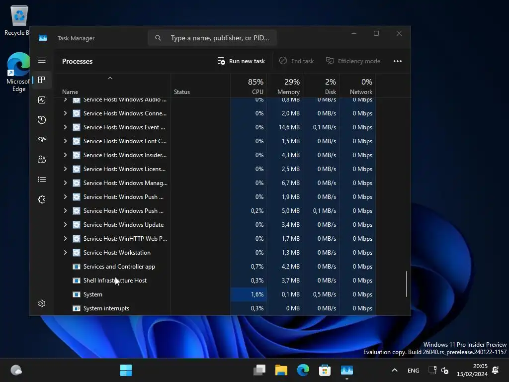This screenshot has width=509, height=382.
Task: Expand Service Host: Windows Event row
Action: coord(65,127)
